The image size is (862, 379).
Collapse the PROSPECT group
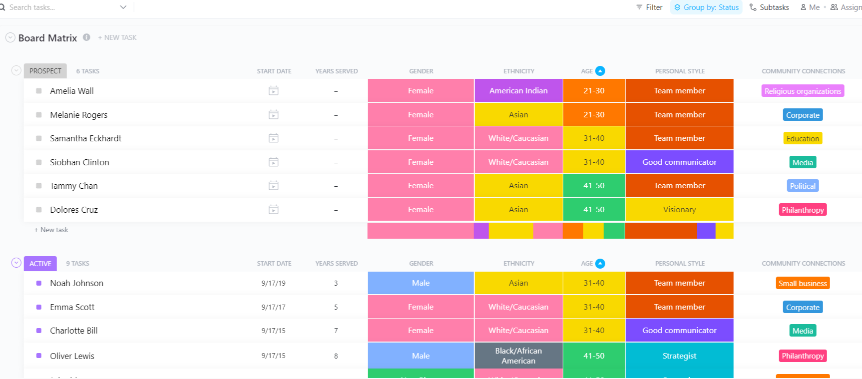click(x=16, y=70)
